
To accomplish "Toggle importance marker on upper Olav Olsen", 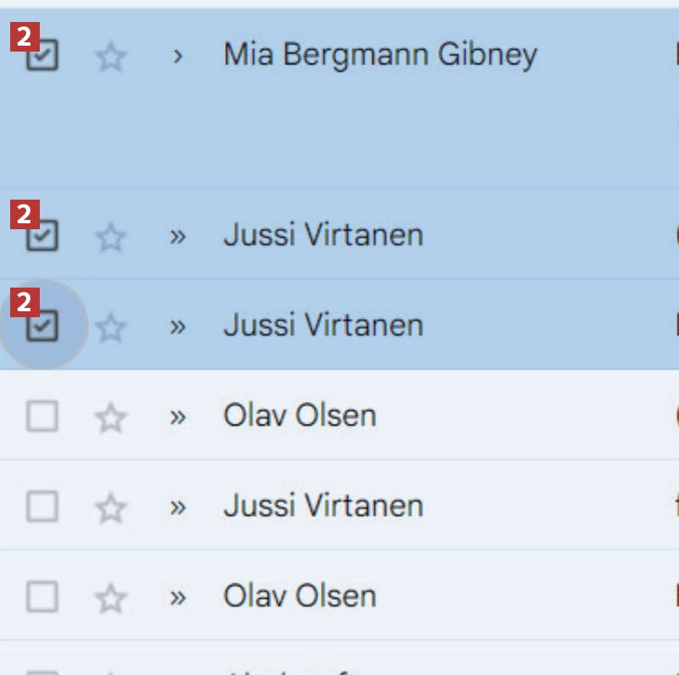I will point(177,417).
